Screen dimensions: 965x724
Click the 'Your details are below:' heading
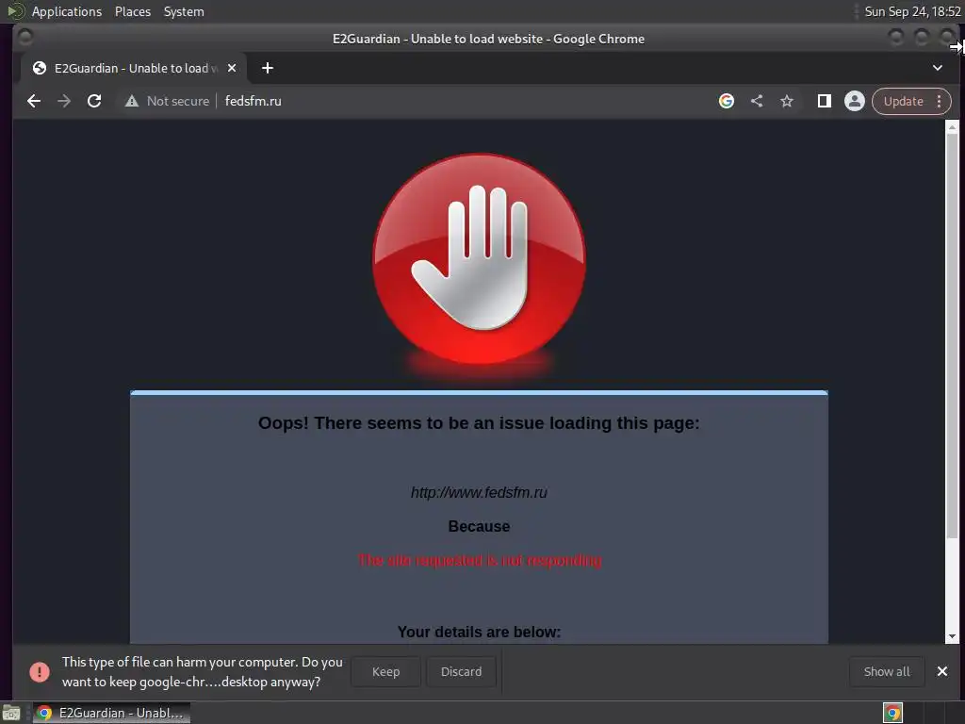pos(479,633)
